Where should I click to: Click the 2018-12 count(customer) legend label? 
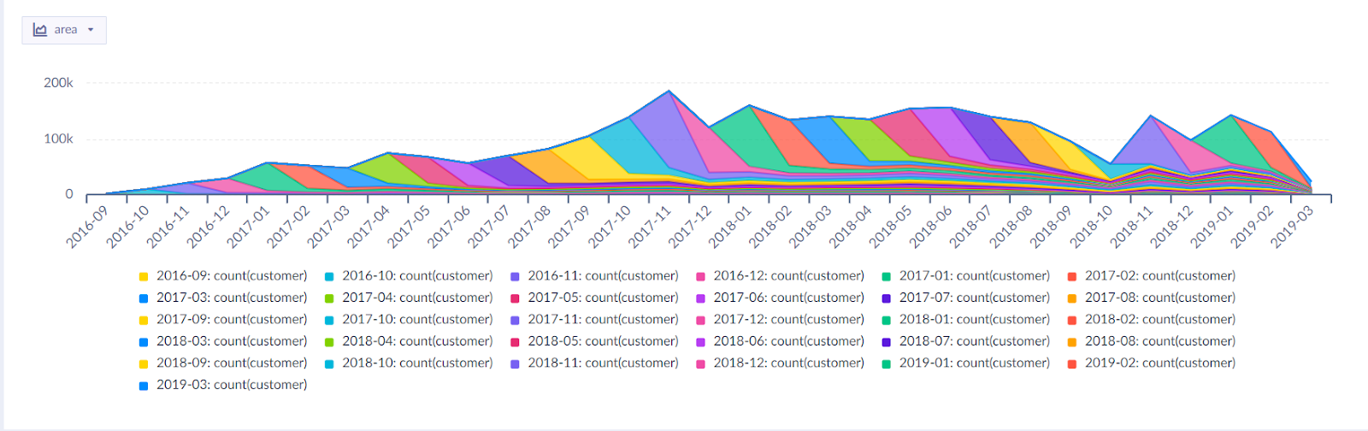[x=789, y=363]
